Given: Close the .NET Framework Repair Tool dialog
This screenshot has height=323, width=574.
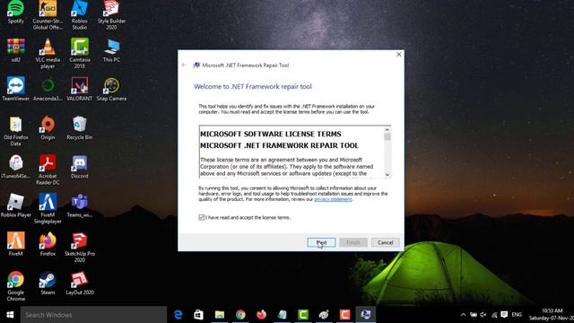Looking at the screenshot, I should (x=398, y=54).
